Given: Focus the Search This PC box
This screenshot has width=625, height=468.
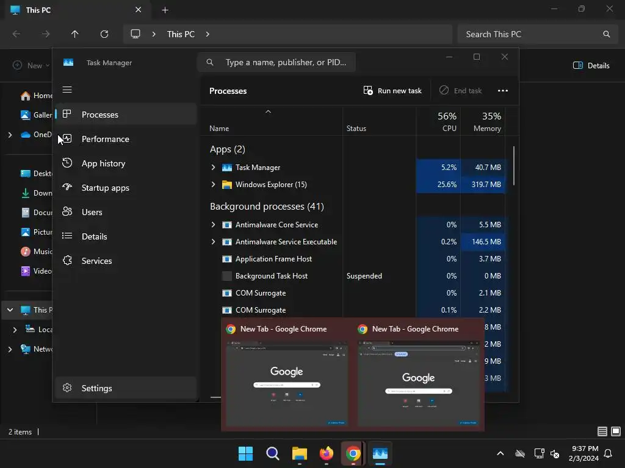Looking at the screenshot, I should point(537,34).
